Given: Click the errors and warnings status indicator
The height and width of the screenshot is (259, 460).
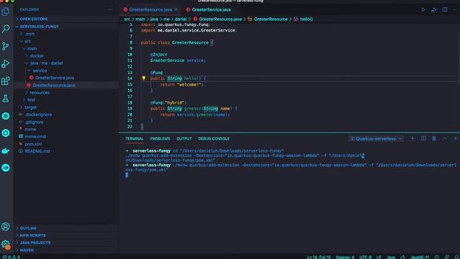Looking at the screenshot, I should click(11, 257).
